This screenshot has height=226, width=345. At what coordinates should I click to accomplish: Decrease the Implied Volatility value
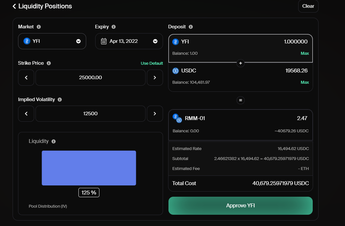26,114
